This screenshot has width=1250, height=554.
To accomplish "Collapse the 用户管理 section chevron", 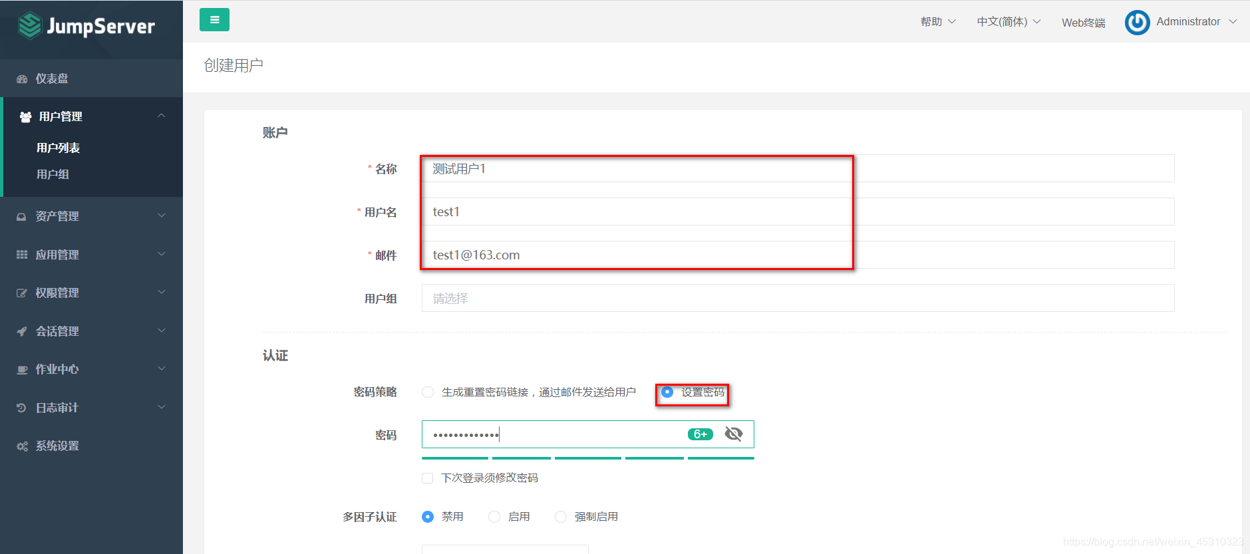I will [x=161, y=116].
